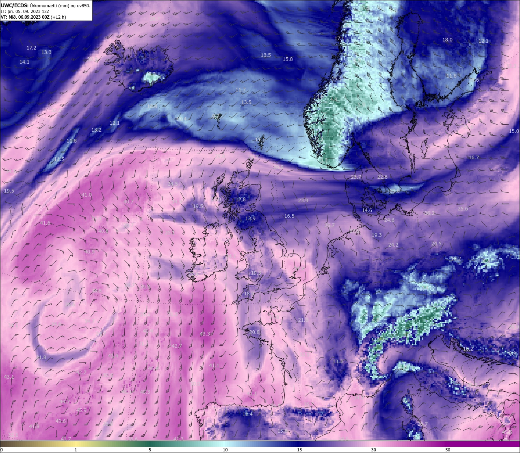This screenshot has width=520, height=453.
Task: Click the 'UWC/ECDS: Úrkomumætti (mm) og uv850.' title
Action: tap(45, 5)
